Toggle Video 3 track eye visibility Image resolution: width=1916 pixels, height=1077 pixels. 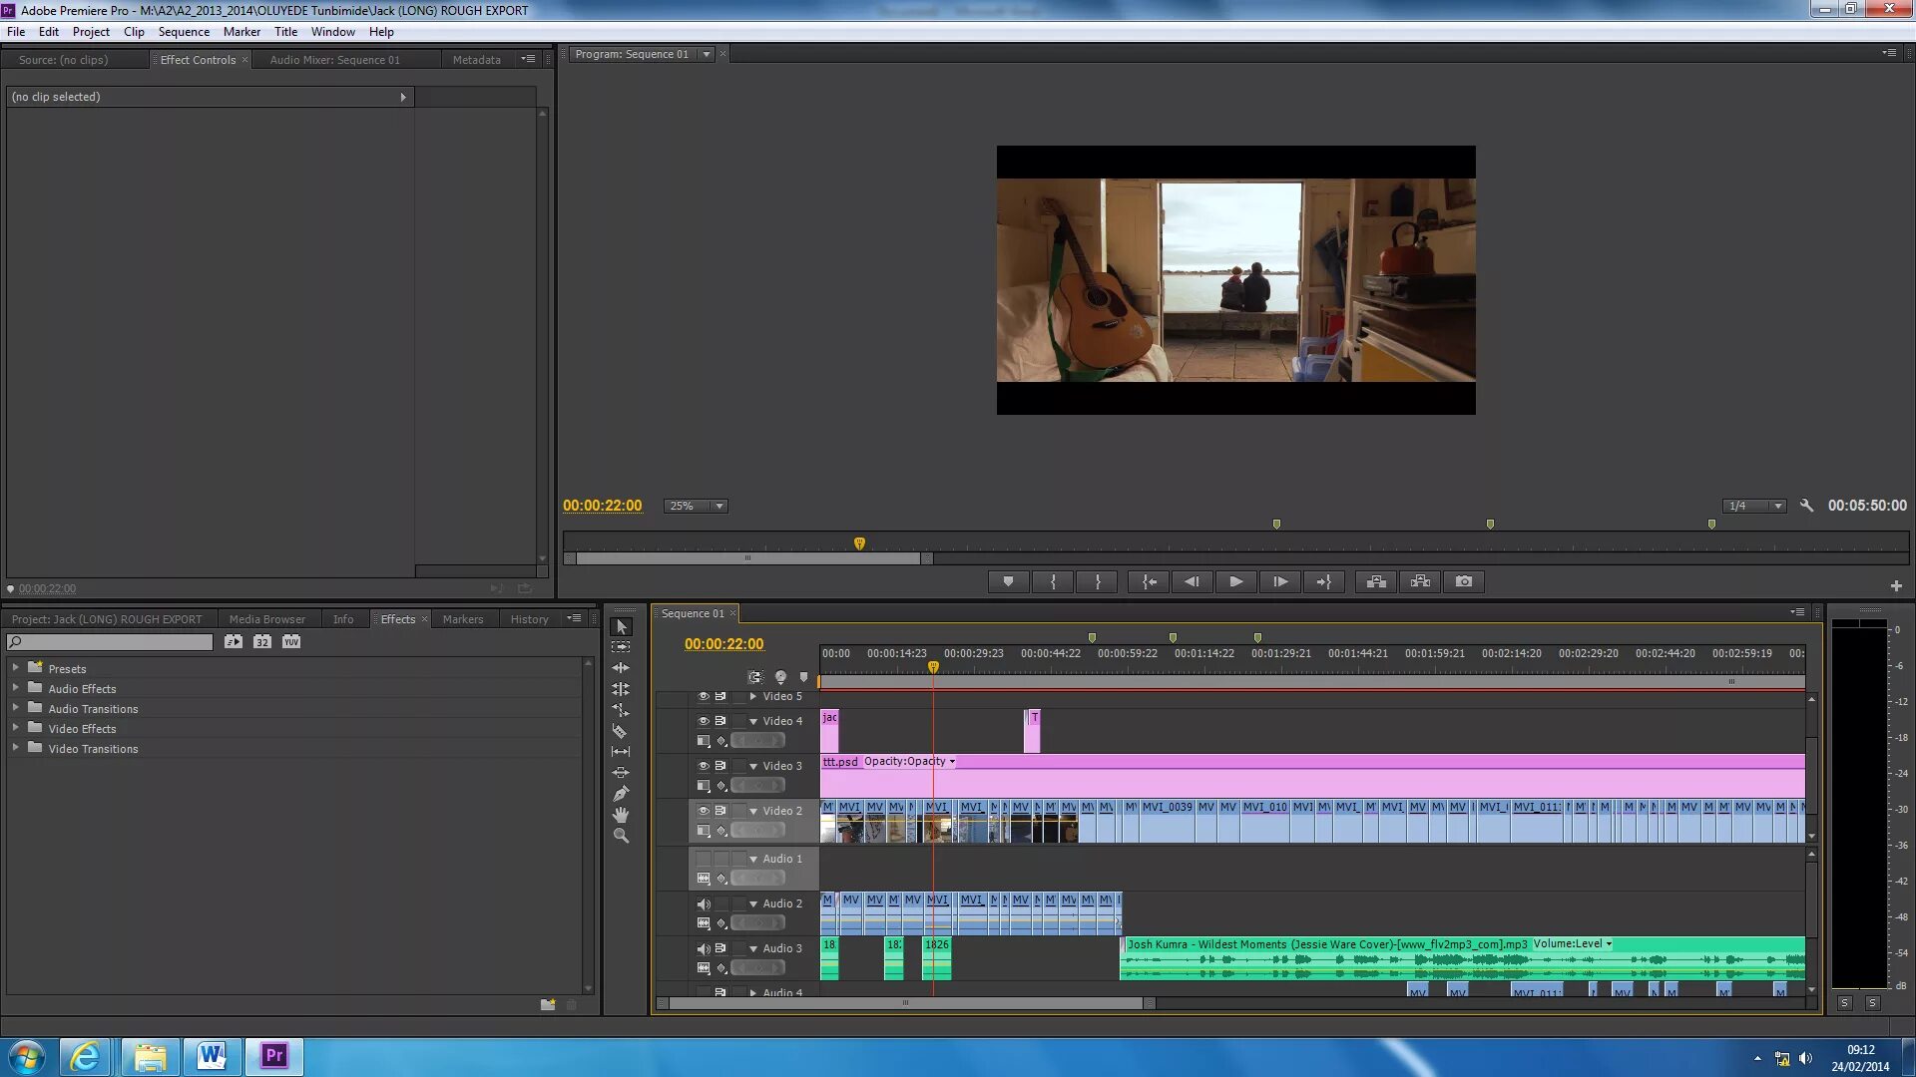pos(704,766)
